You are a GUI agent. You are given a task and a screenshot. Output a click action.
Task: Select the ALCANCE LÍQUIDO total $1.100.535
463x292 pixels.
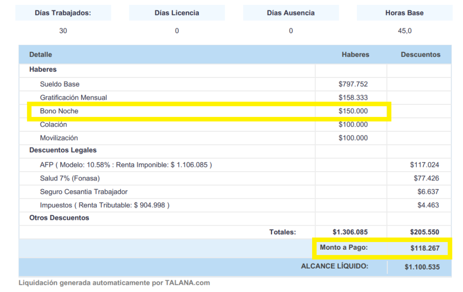[x=422, y=267]
